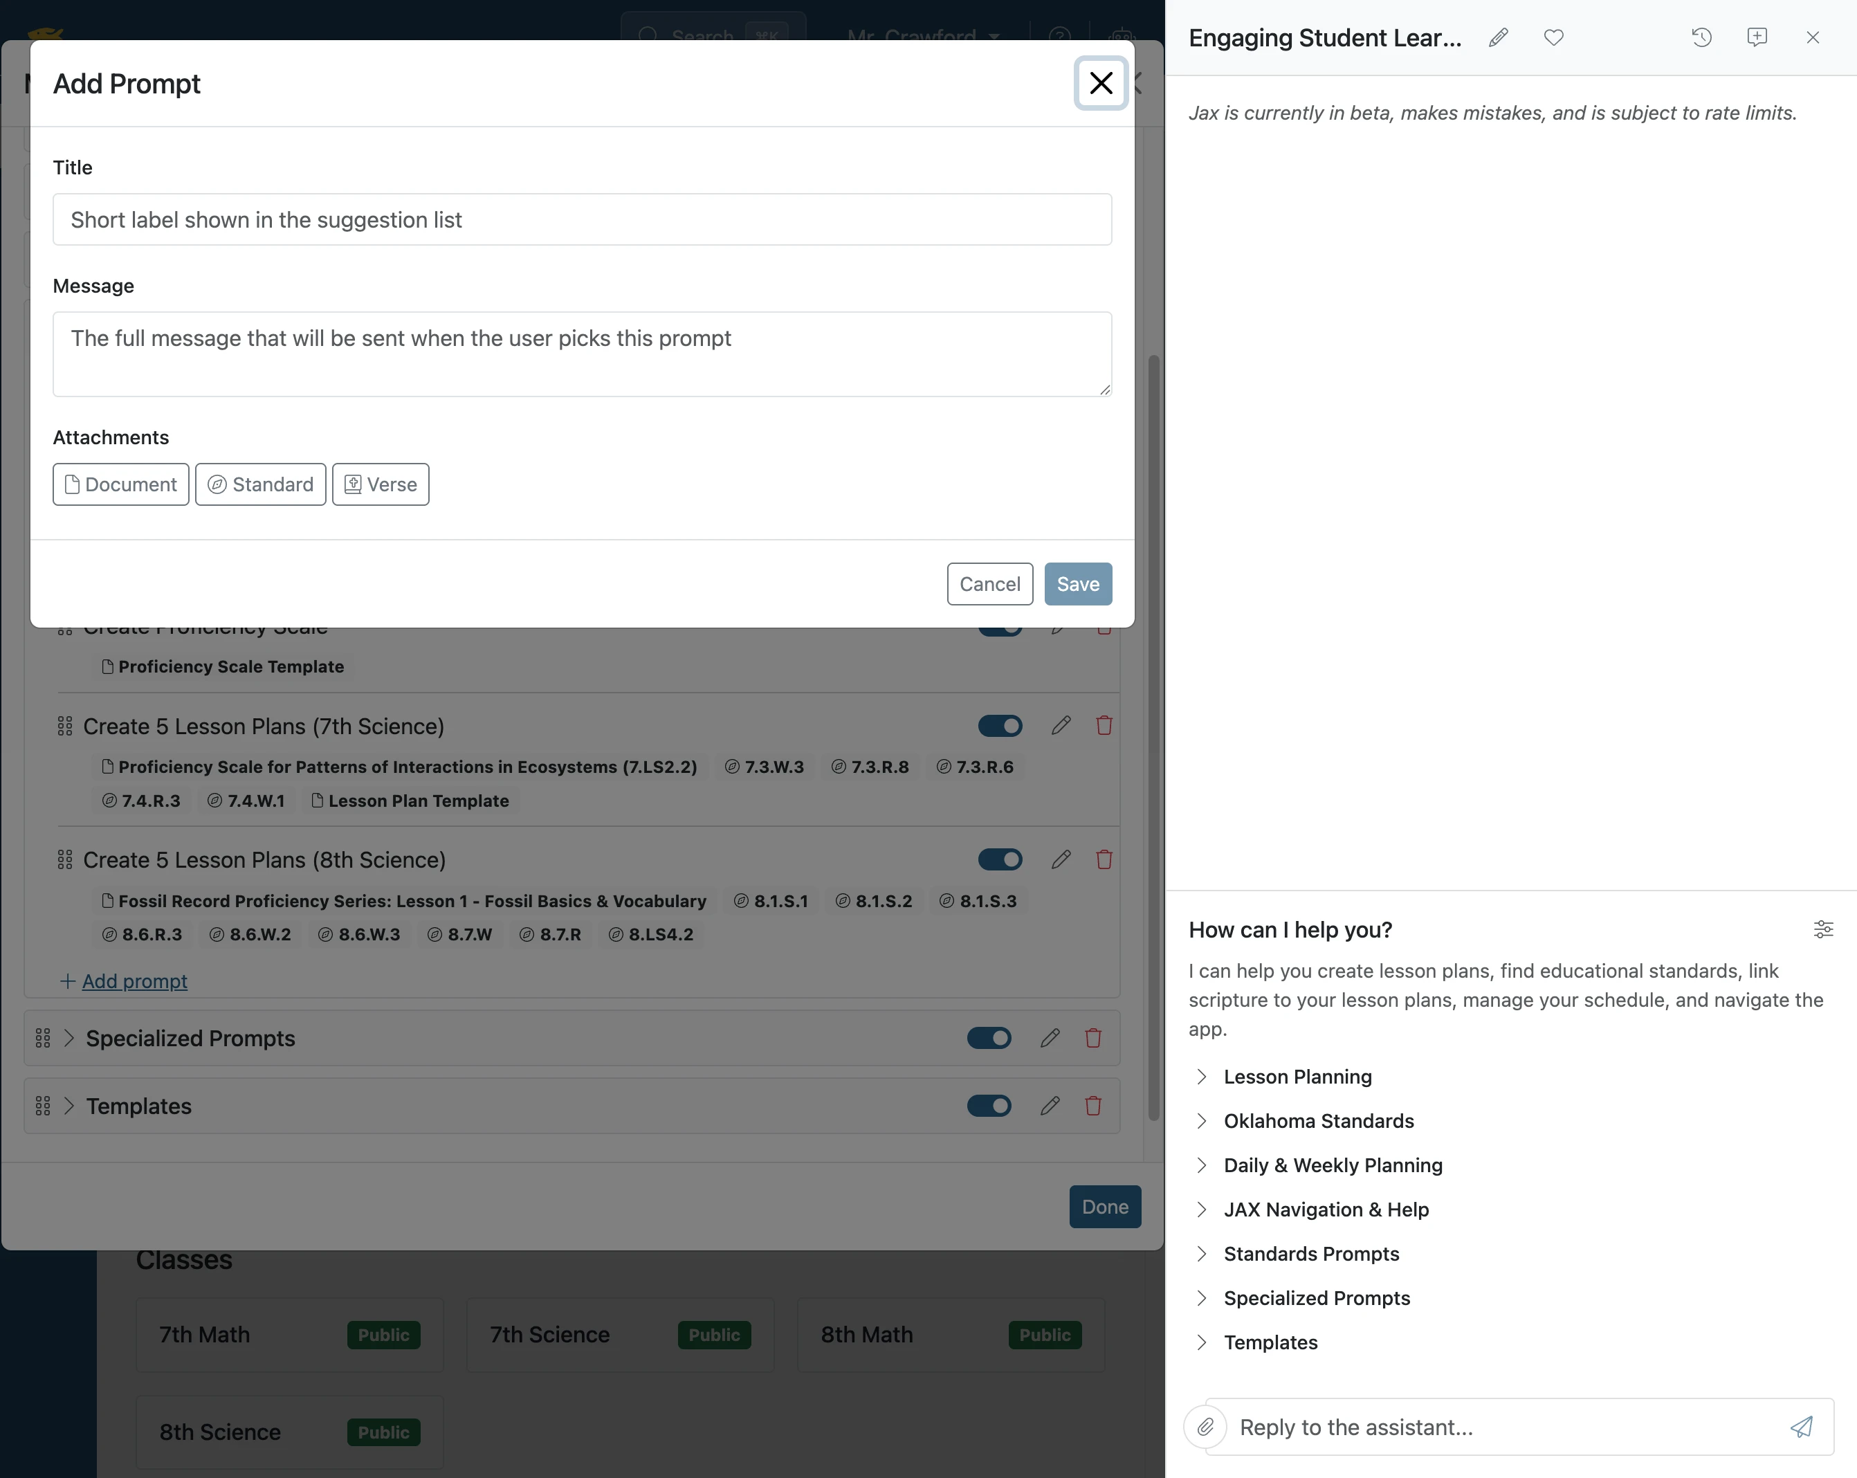Delete the Templates group
1857x1478 pixels.
1093,1106
